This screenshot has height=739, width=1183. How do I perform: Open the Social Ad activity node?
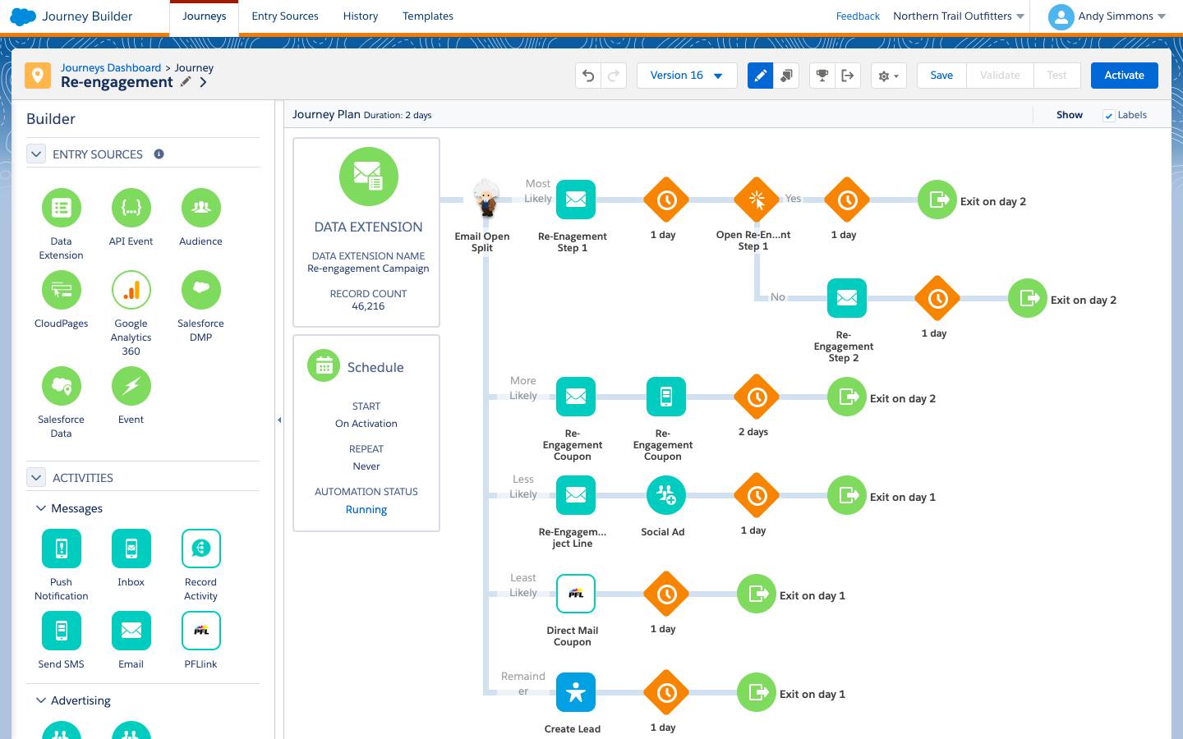click(666, 495)
